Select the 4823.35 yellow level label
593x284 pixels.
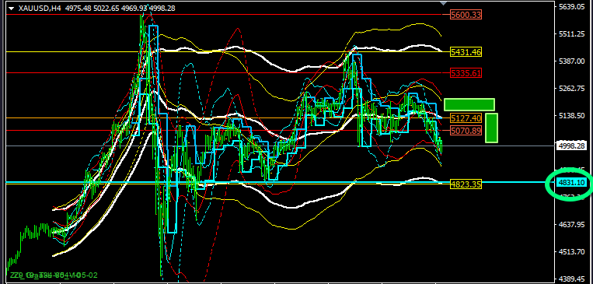(466, 184)
